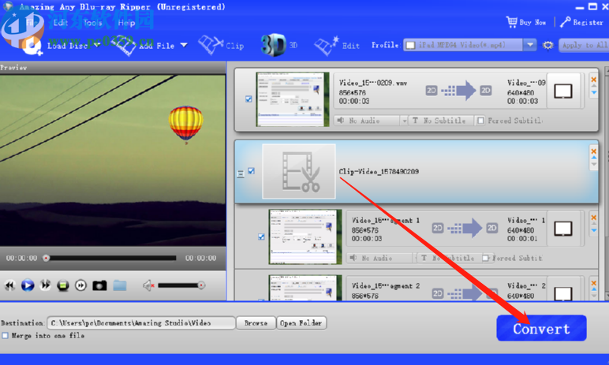Image resolution: width=609 pixels, height=365 pixels.
Task: Expand the Add File dropdown arrow
Action: point(184,46)
